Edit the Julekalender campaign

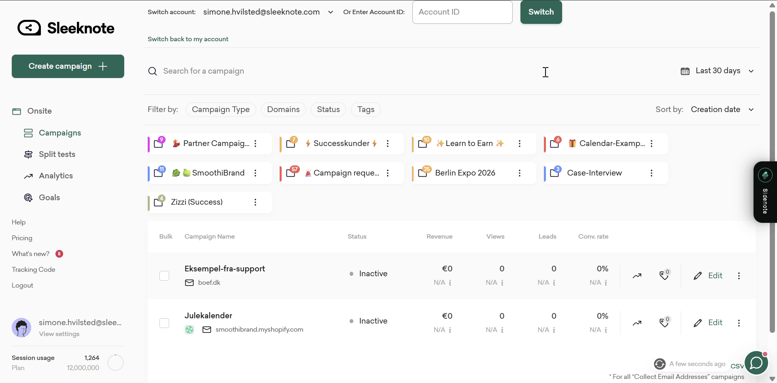pyautogui.click(x=708, y=323)
